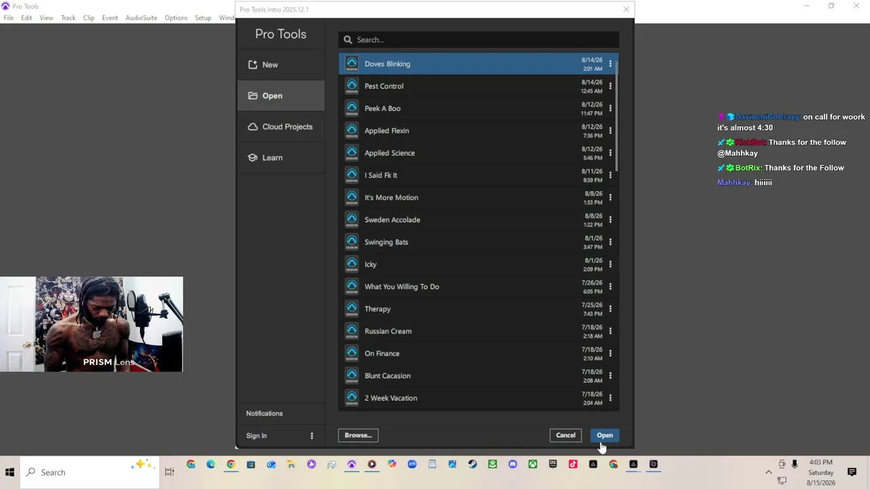Select the What You Willing To Do session
This screenshot has width=870, height=489.
click(x=478, y=287)
